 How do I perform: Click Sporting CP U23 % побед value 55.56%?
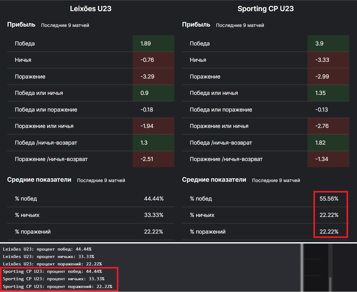tap(329, 199)
